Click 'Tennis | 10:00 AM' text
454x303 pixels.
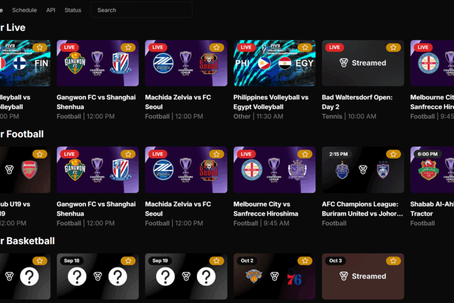(349, 116)
